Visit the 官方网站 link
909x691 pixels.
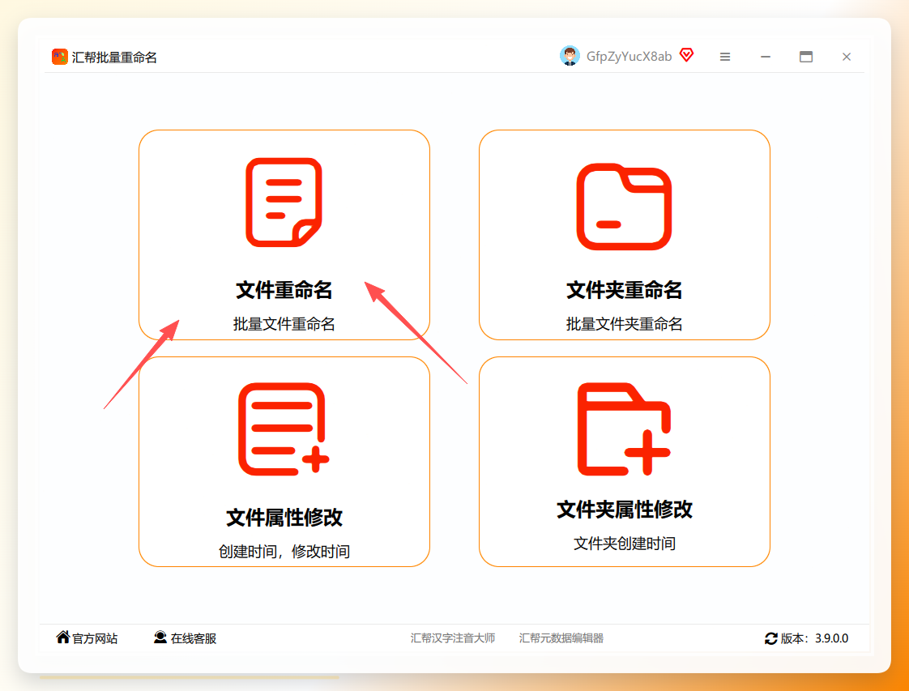95,638
